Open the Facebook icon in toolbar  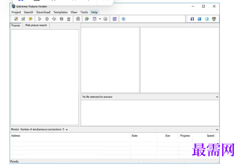coord(192,19)
